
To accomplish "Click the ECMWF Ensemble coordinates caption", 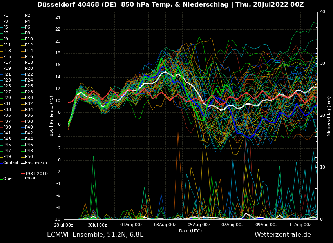I will click(x=95, y=235).
